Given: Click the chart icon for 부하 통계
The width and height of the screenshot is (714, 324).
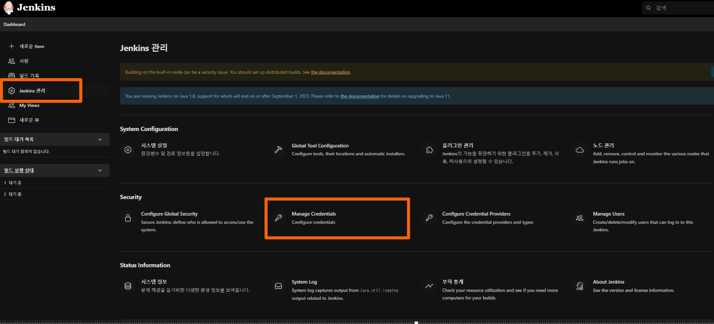Looking at the screenshot, I should pyautogui.click(x=429, y=286).
